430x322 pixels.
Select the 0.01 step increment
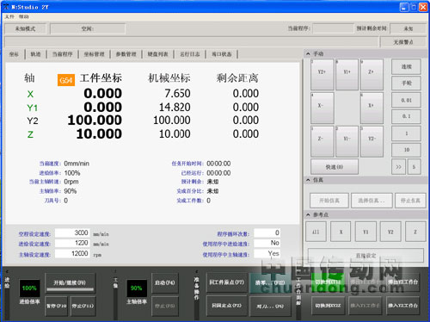click(x=406, y=100)
